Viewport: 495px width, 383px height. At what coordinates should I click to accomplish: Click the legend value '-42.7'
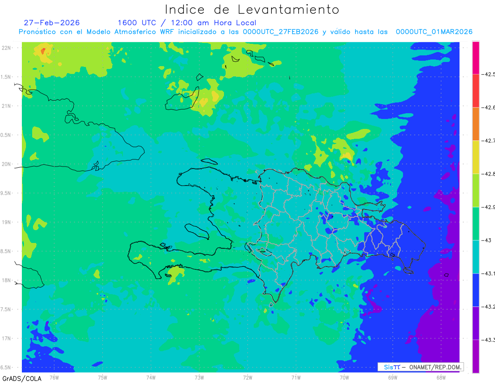tap(488, 140)
